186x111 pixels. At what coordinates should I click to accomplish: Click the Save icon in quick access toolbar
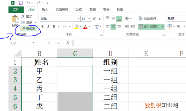tap(21, 2)
